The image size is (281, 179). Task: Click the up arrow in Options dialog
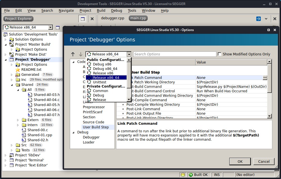(x=73, y=54)
